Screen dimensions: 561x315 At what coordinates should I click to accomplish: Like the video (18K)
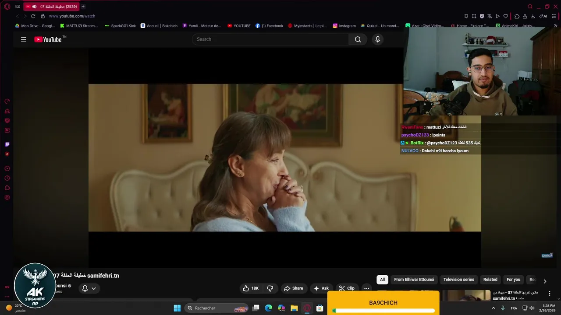click(251, 288)
